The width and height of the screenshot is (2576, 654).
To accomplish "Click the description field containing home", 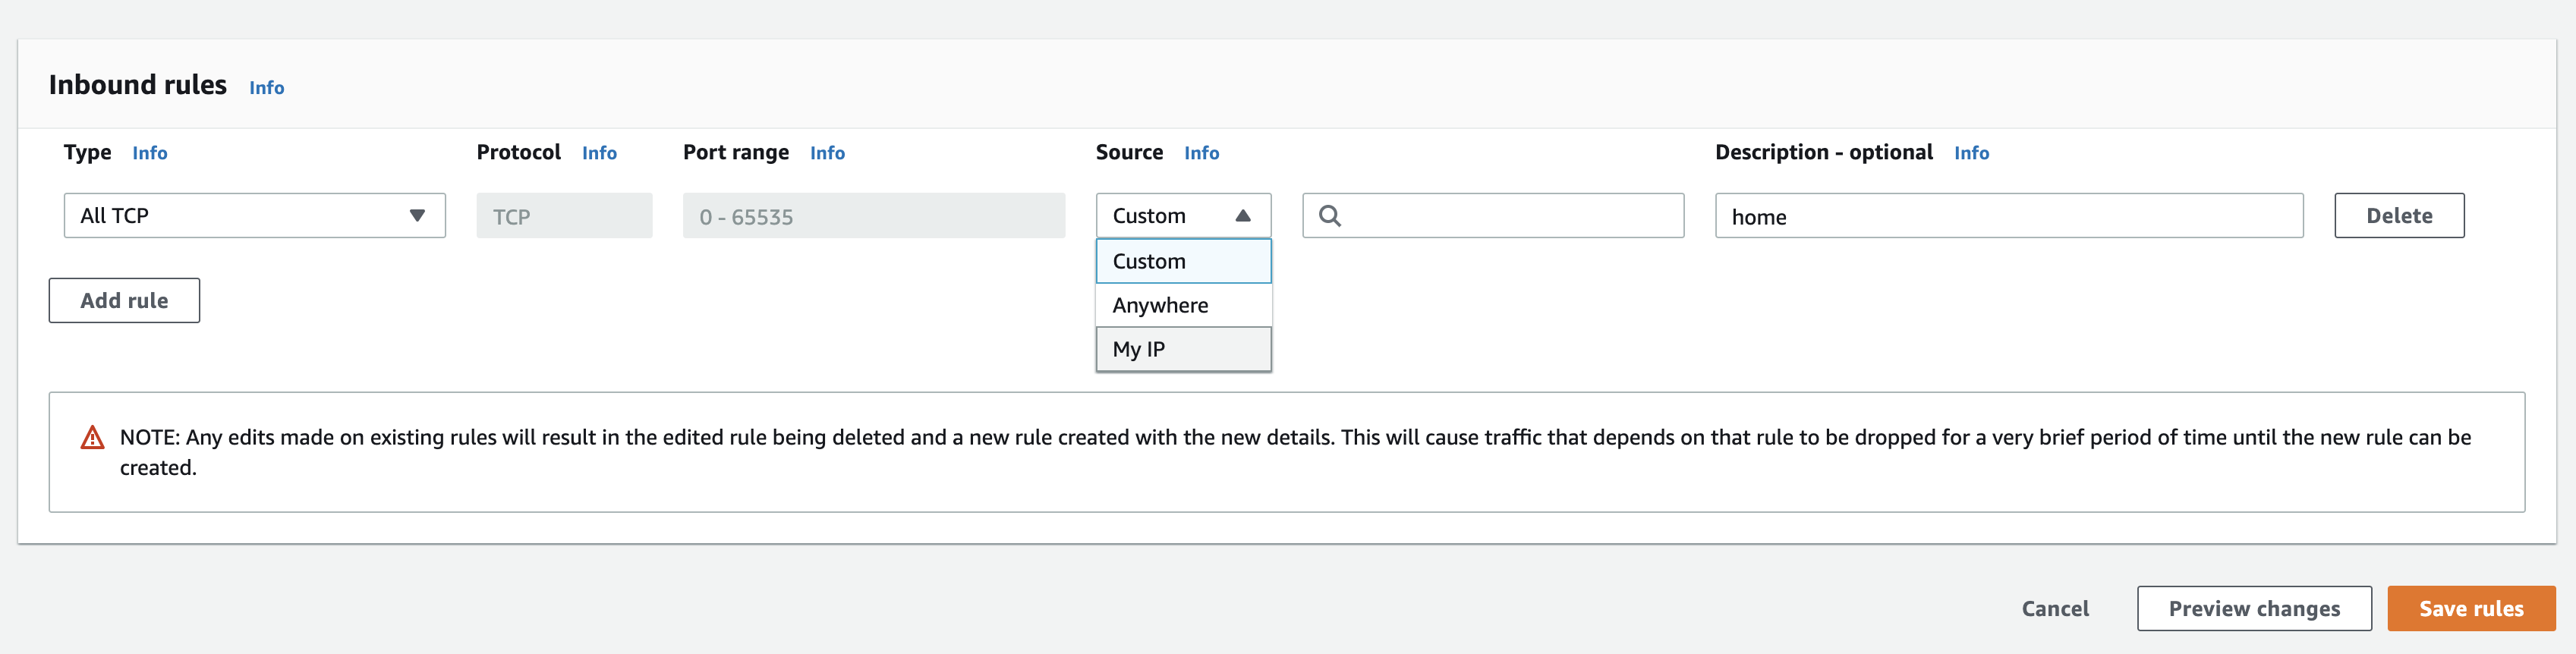I will [2008, 216].
